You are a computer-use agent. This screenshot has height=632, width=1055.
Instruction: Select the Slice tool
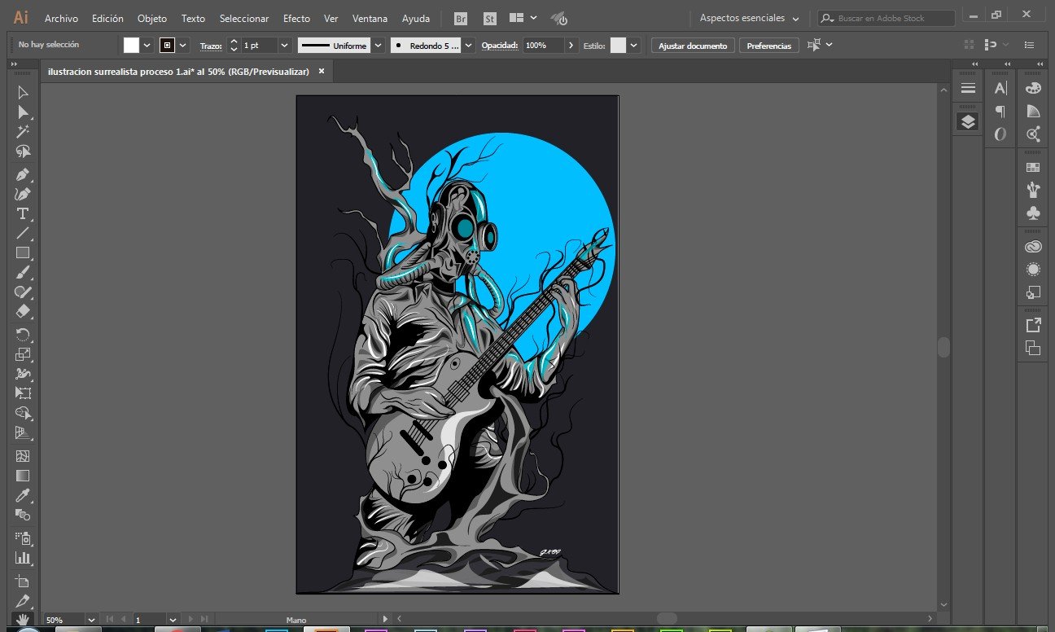23,601
